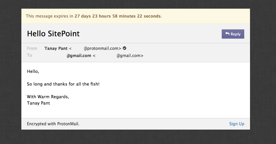
Task: Click "27 days" in the expiry countdown
Action: [x=83, y=16]
